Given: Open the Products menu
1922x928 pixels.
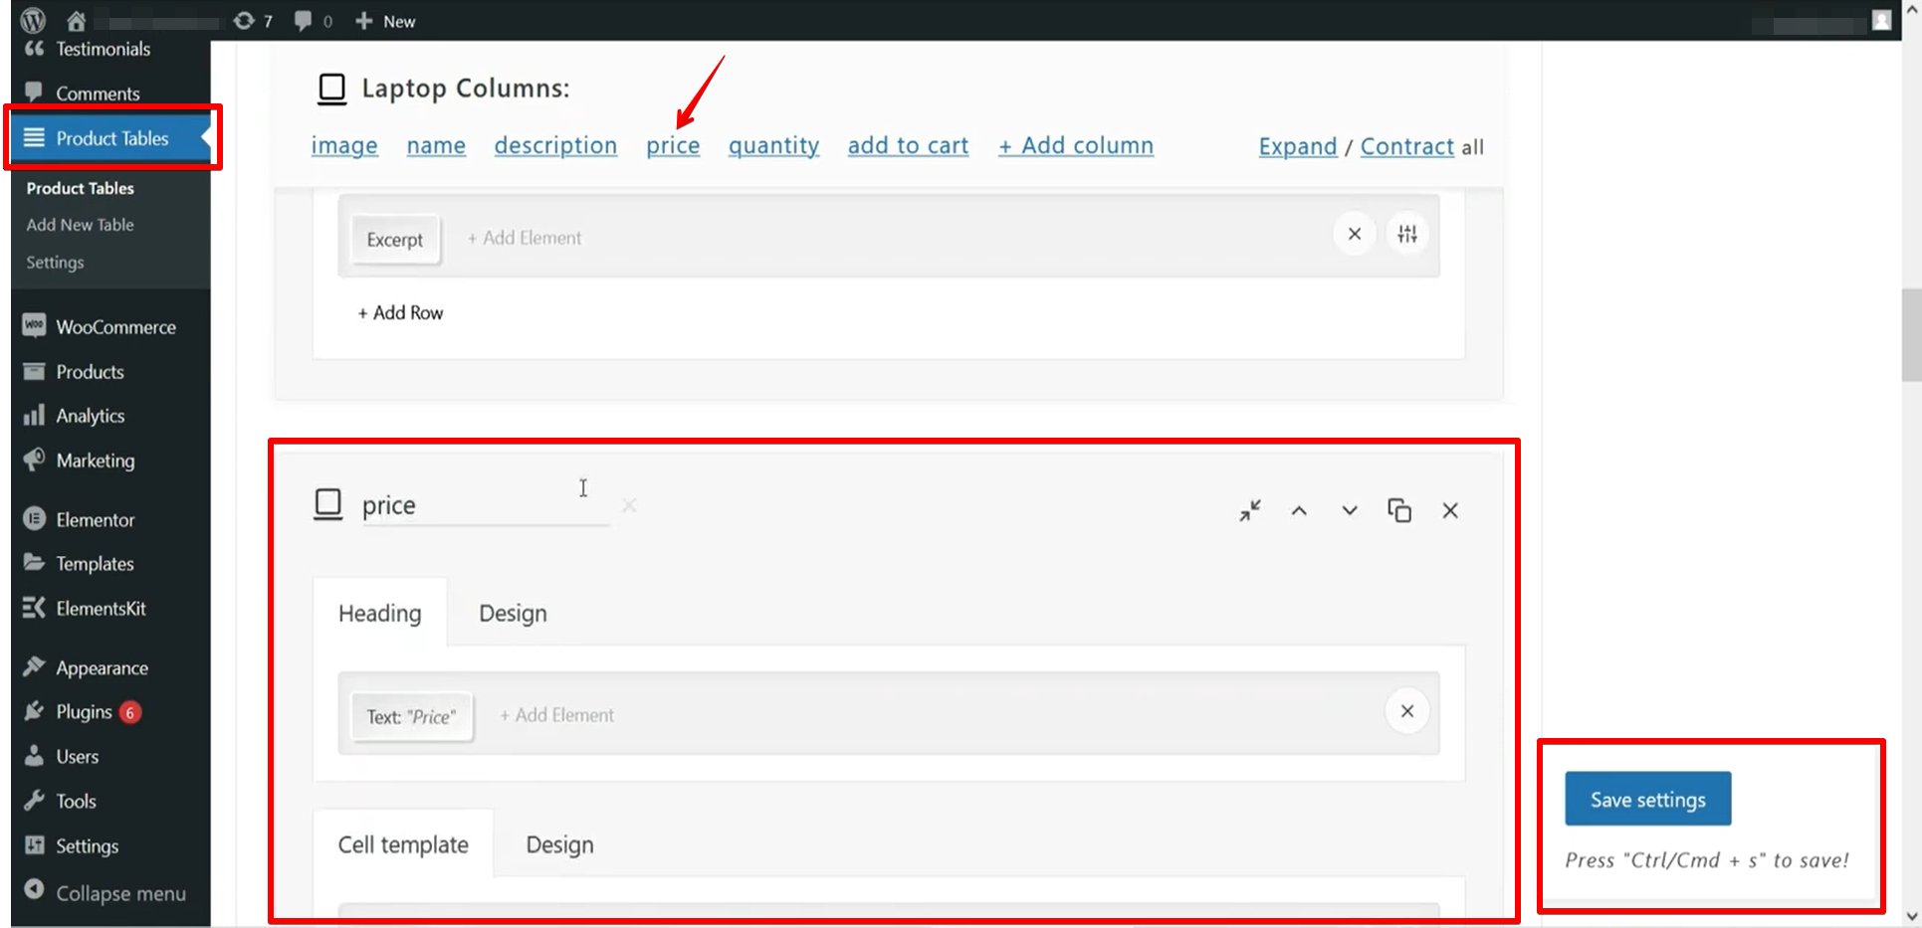Looking at the screenshot, I should click(90, 371).
